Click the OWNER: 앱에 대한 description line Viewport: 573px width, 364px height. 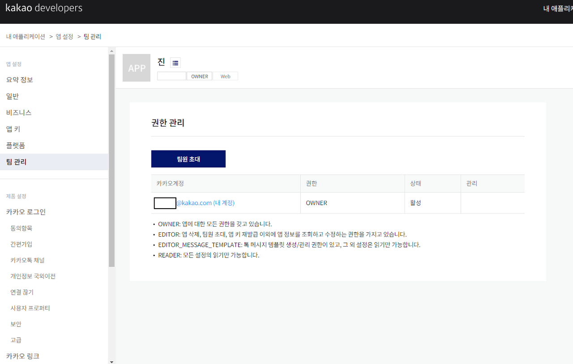pos(215,224)
